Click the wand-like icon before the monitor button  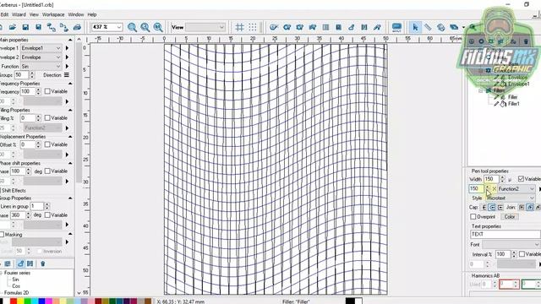[377, 27]
